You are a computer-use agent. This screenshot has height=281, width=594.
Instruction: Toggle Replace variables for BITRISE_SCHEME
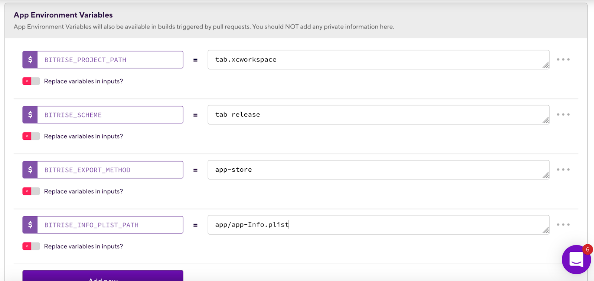coord(31,136)
